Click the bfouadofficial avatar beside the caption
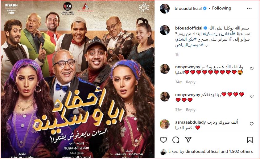Viewport: 260px width, 159px height. [165, 30]
